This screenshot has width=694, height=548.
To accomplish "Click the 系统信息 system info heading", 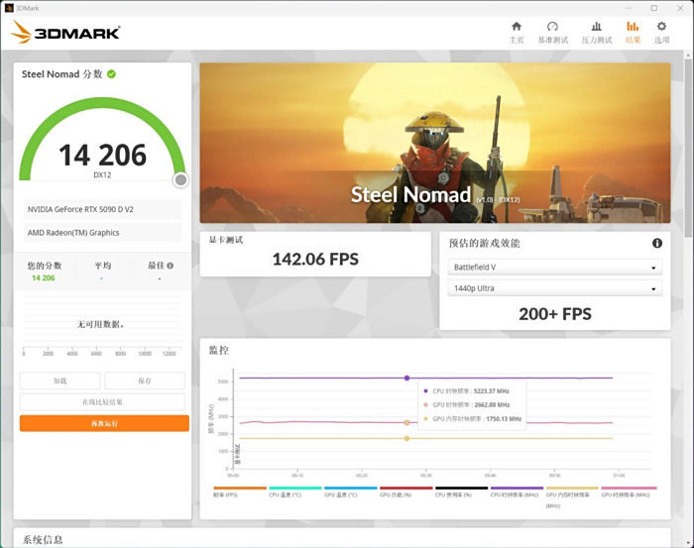I will click(43, 540).
